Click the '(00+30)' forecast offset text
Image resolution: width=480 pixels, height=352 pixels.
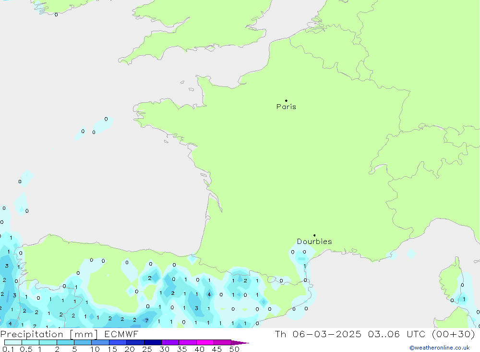[x=454, y=334]
